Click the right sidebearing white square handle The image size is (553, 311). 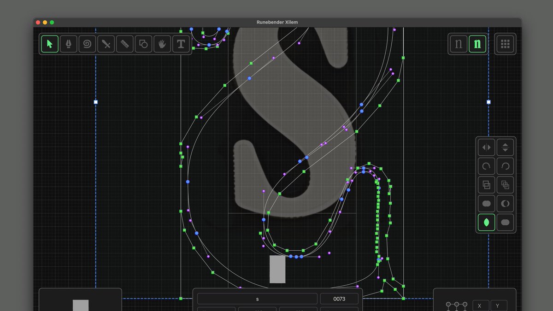(488, 102)
